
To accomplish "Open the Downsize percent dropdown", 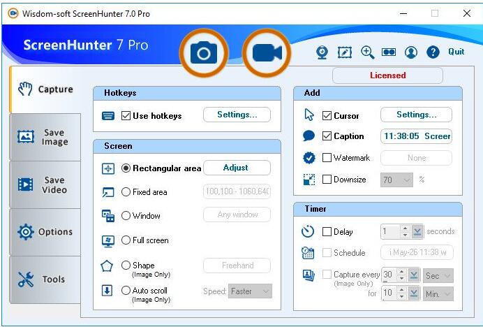I will (x=396, y=180).
